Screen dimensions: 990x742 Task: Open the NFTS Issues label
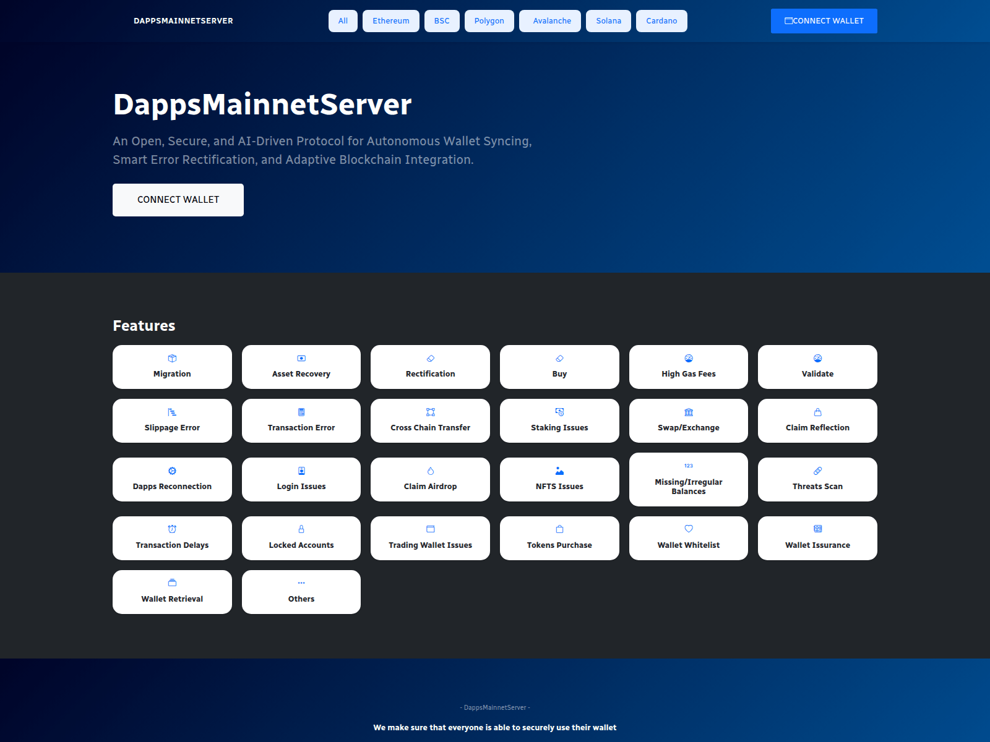(559, 487)
